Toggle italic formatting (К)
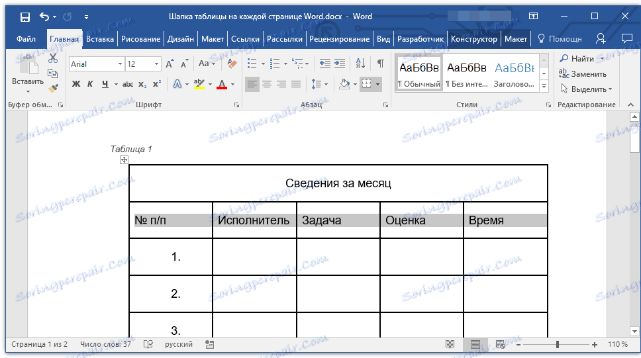Image resolution: width=641 pixels, height=358 pixels. point(90,84)
